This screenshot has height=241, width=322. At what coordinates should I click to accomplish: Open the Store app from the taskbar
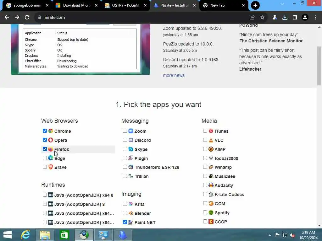pyautogui.click(x=64, y=235)
